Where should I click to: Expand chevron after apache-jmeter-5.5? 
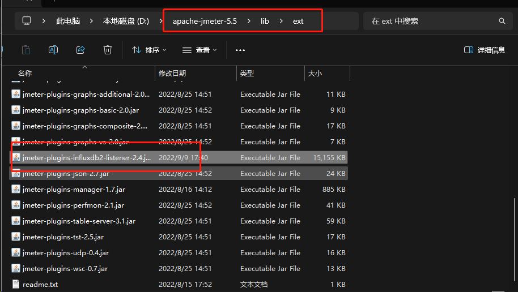point(249,21)
